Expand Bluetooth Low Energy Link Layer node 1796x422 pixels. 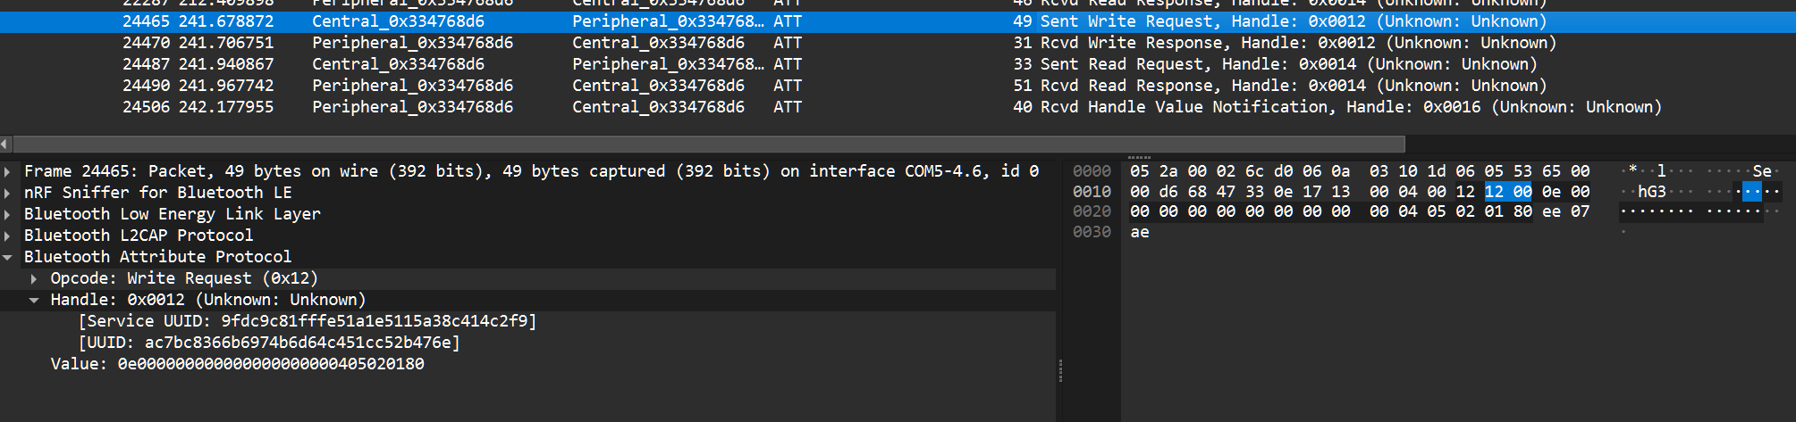tap(7, 214)
